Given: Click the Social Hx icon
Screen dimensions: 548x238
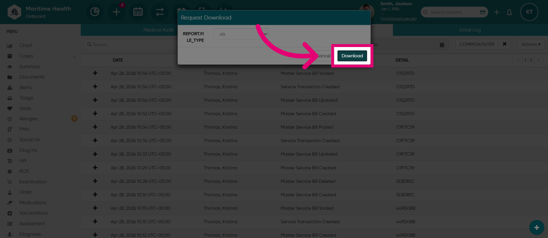Looking at the screenshot, I should click(10, 140).
